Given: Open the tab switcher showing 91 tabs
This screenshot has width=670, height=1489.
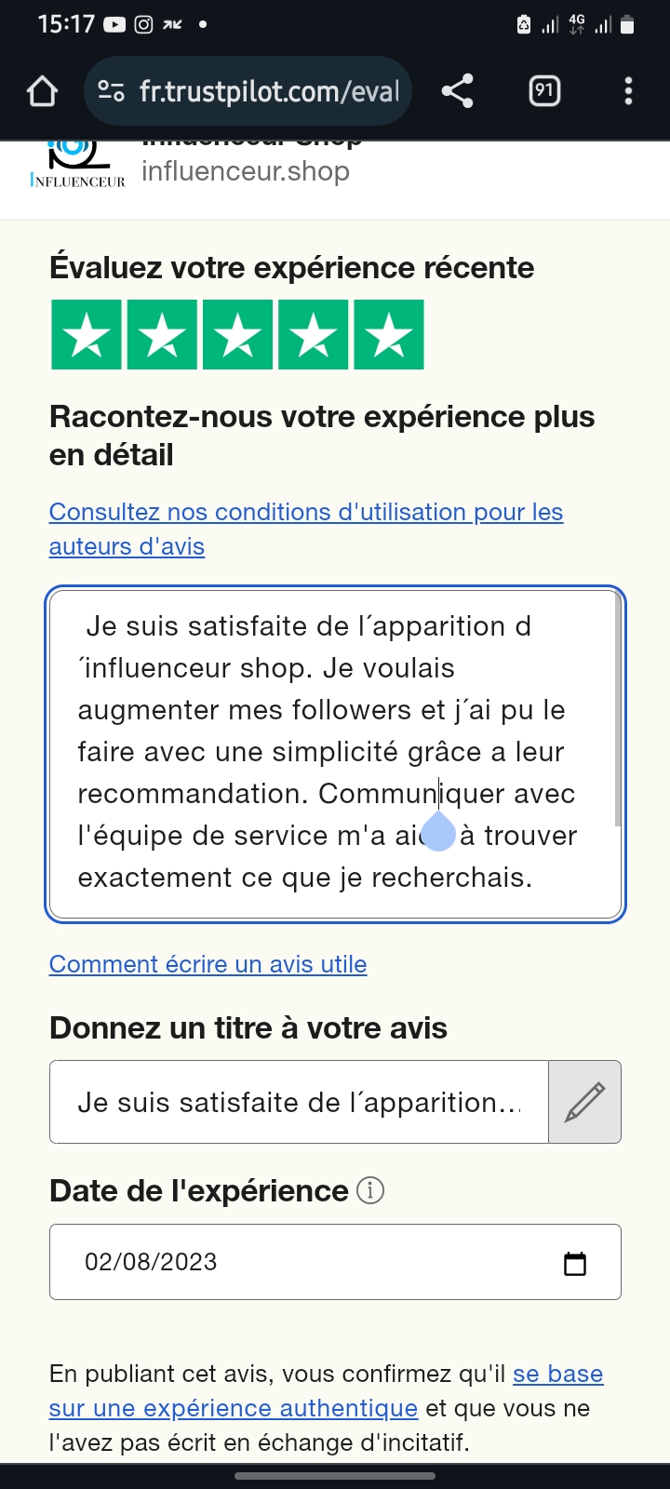Looking at the screenshot, I should 544,91.
